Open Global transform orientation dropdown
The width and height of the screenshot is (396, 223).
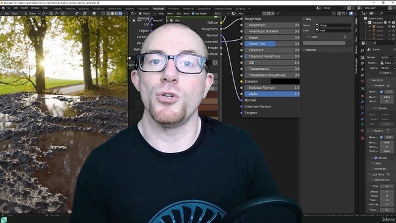[x=32, y=13]
